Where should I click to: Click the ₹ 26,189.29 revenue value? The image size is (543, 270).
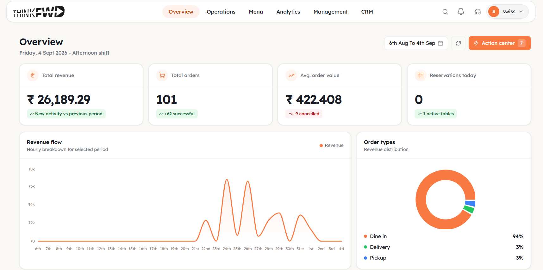tap(59, 100)
